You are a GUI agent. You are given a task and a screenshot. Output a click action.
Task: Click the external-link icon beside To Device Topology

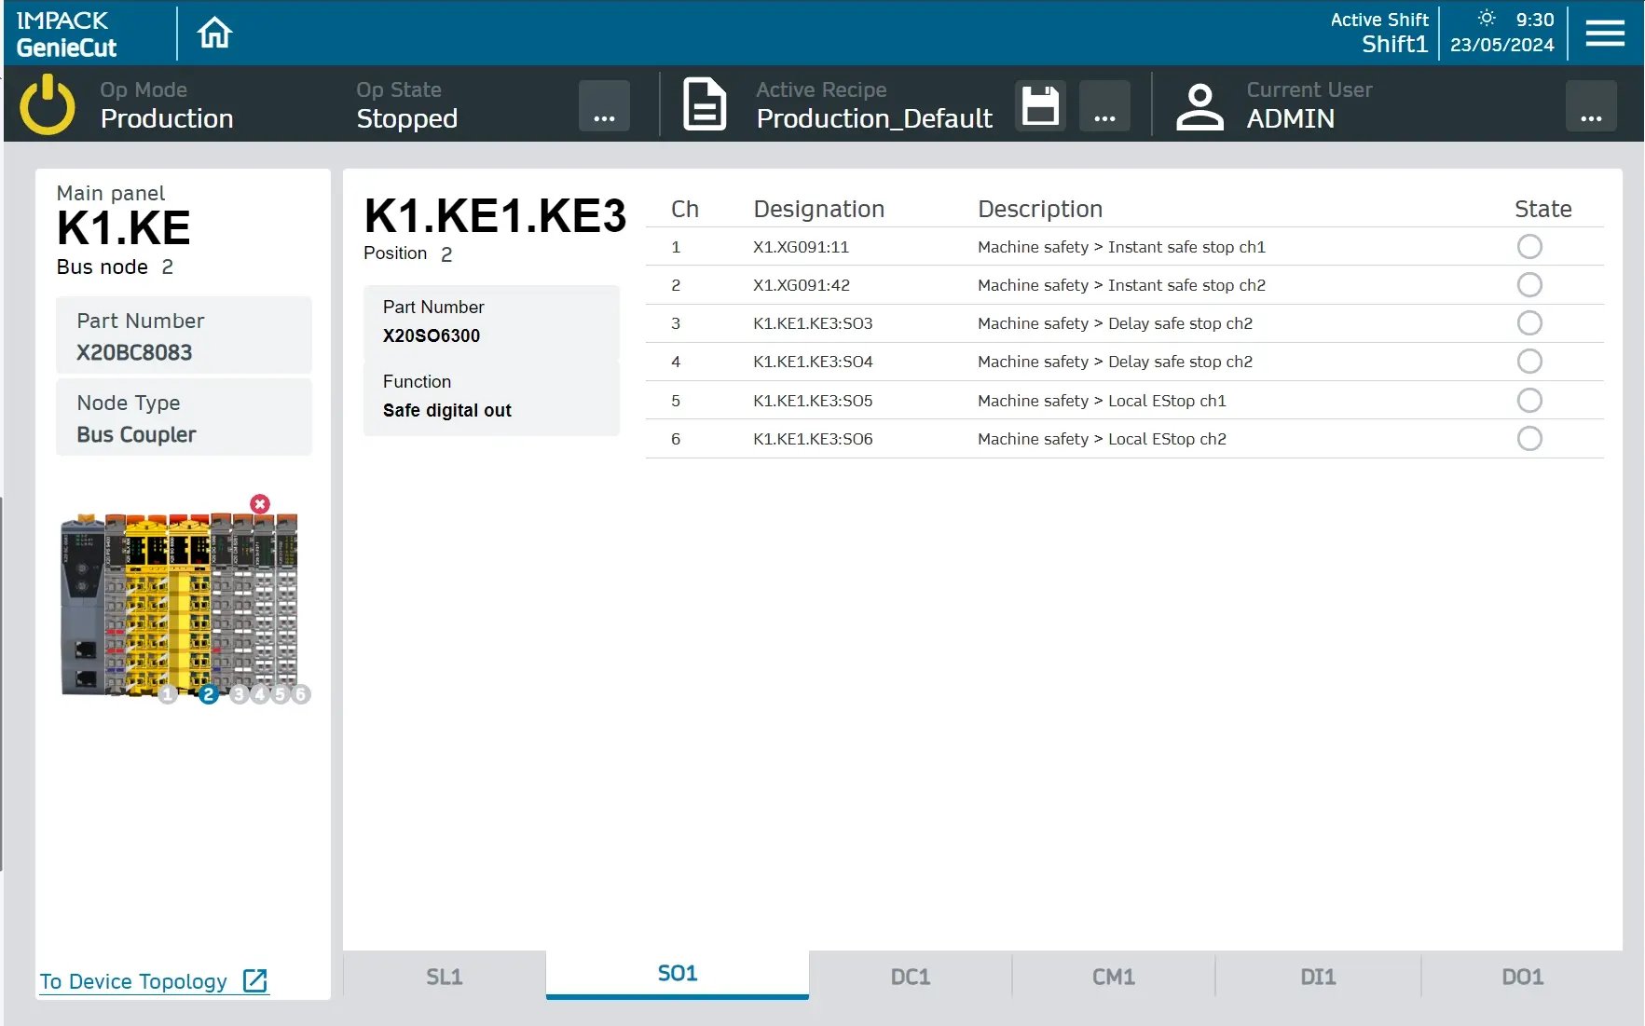254,980
